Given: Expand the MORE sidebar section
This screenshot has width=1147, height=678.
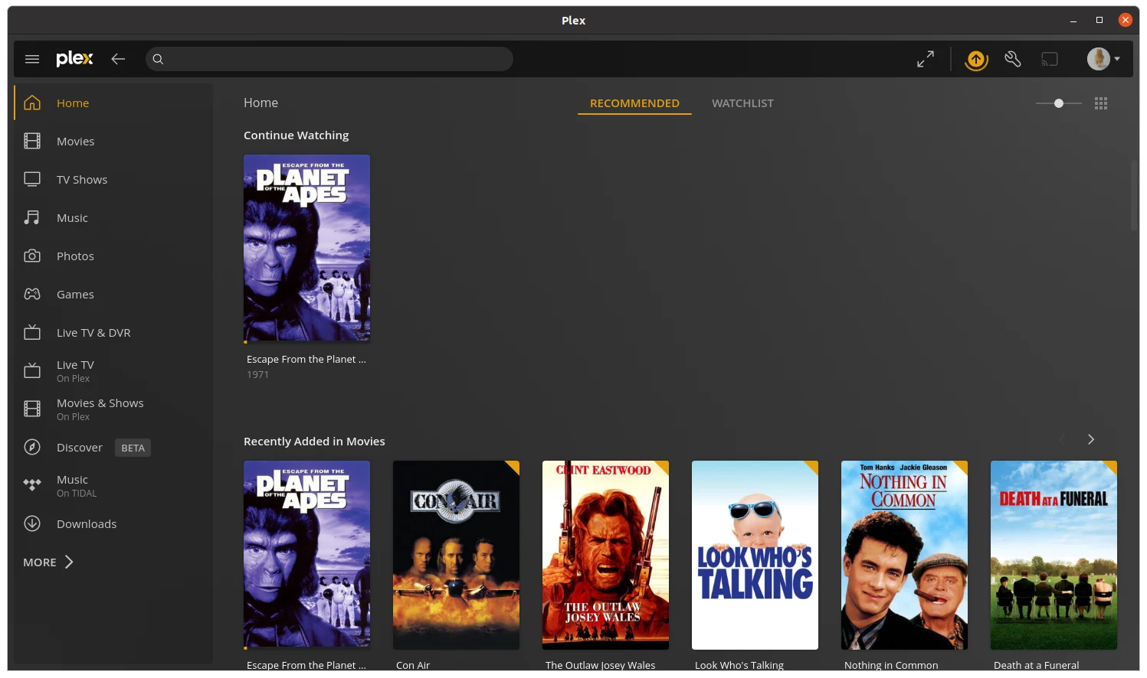Looking at the screenshot, I should [48, 562].
